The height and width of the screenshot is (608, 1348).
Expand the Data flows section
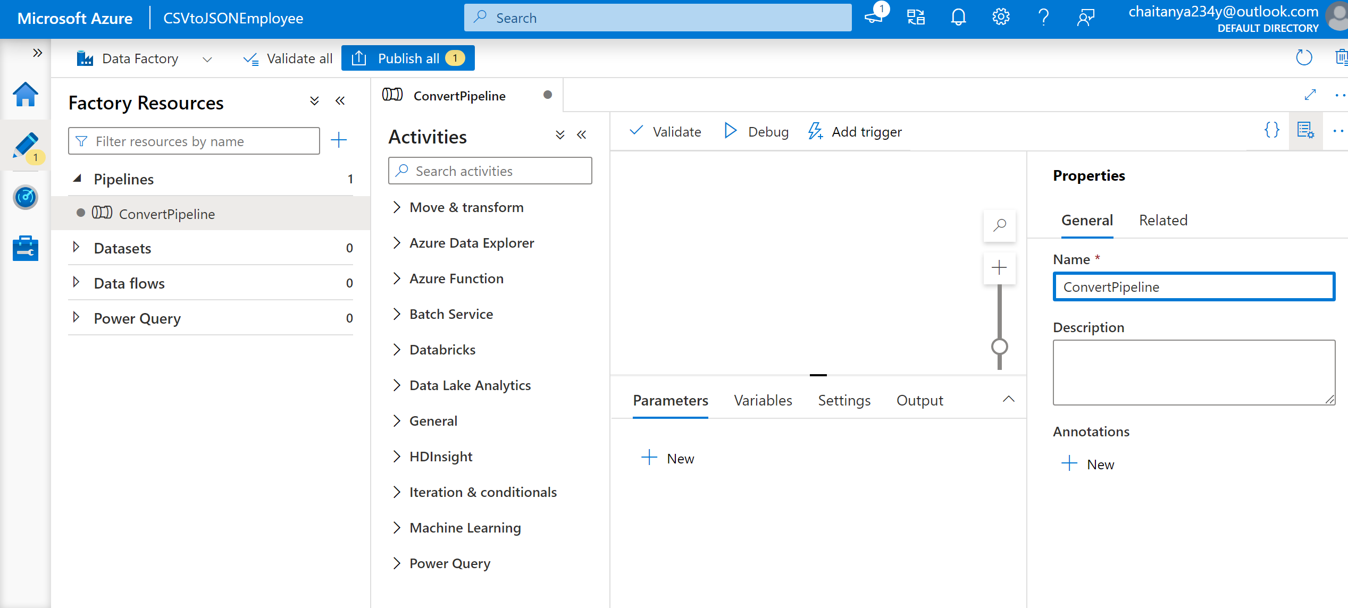pyautogui.click(x=76, y=282)
